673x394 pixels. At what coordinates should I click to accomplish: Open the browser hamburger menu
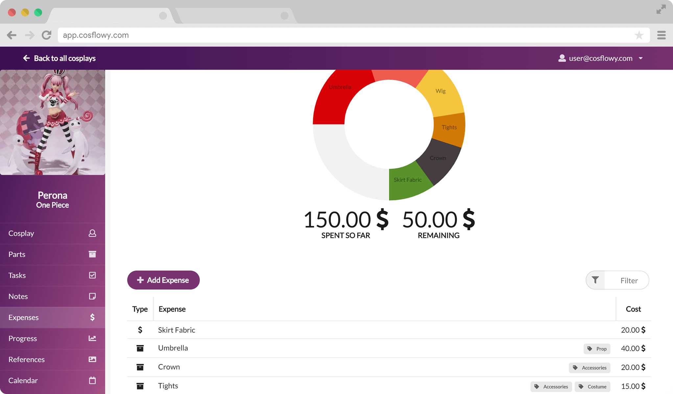(x=661, y=35)
